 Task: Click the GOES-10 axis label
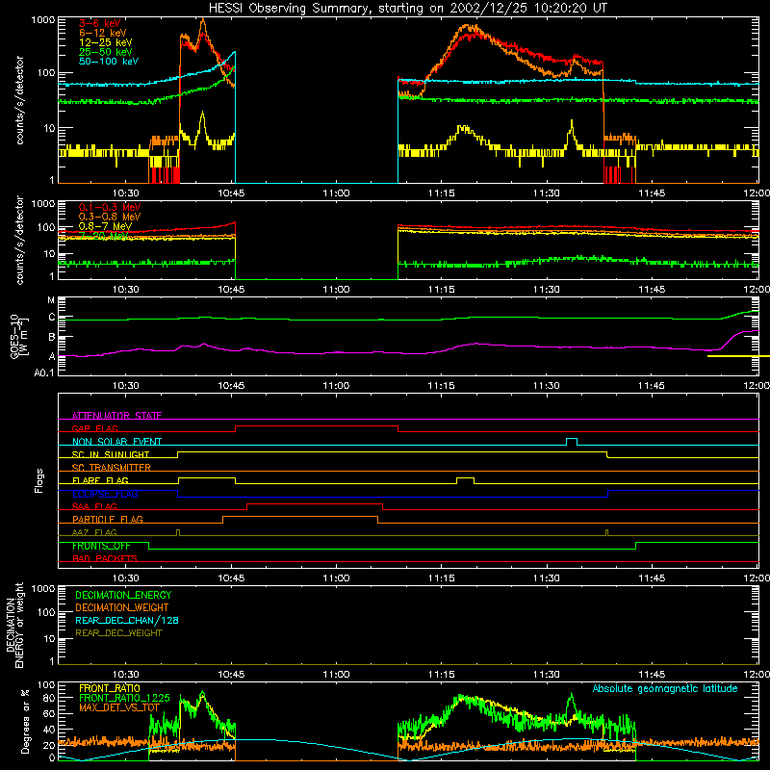[18, 336]
